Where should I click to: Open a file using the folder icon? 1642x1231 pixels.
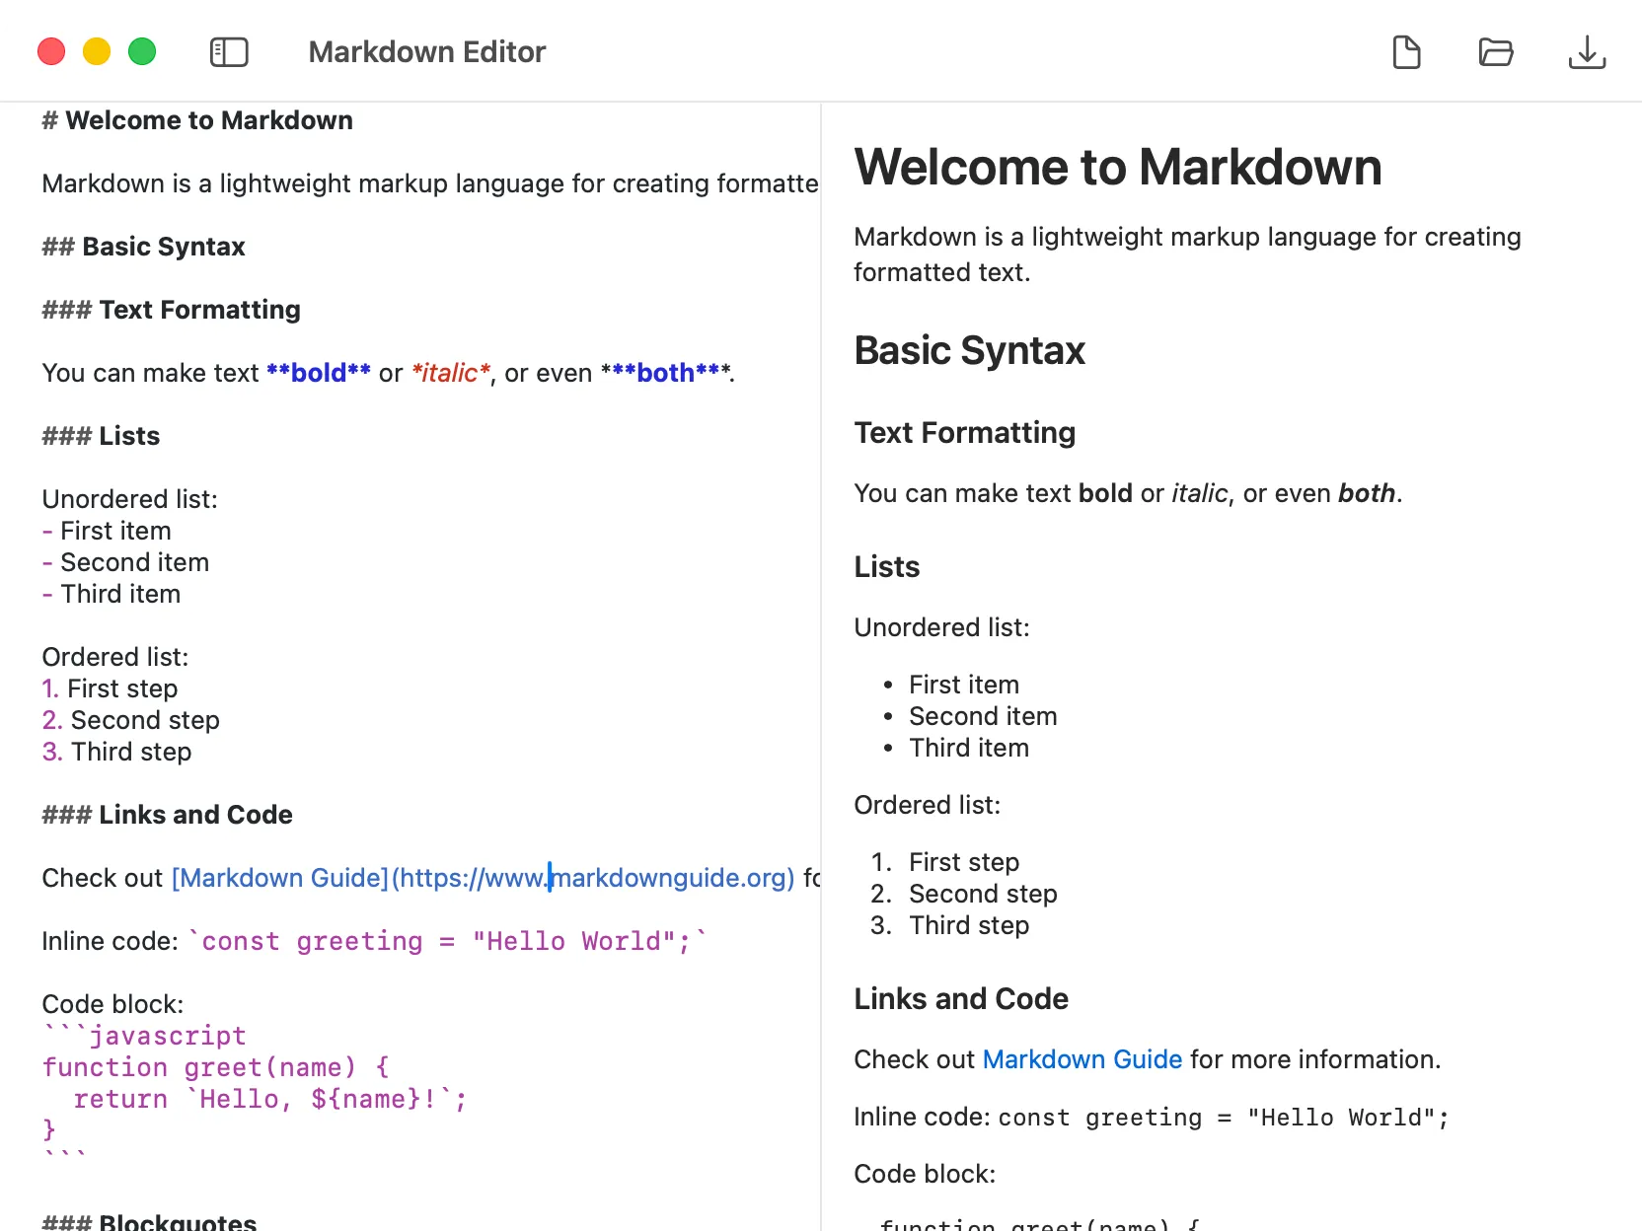[x=1496, y=52]
